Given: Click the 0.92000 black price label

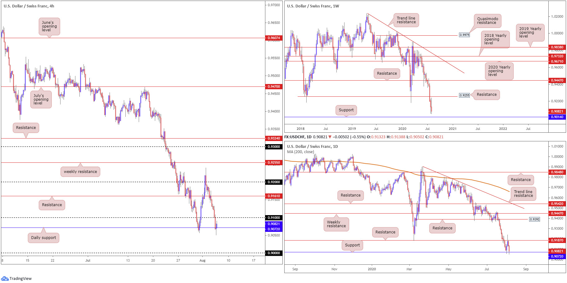Looking at the screenshot, I should [274, 182].
